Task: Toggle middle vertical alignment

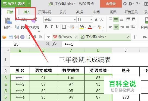Action: point(116,19)
